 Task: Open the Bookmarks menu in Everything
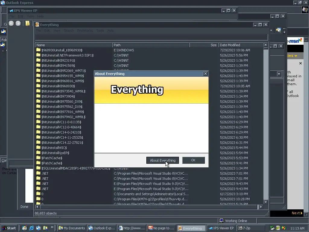point(85,31)
